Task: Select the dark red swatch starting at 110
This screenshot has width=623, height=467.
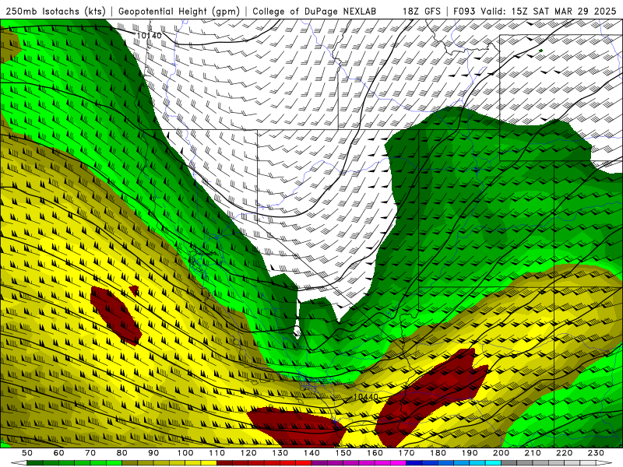Action: [x=224, y=463]
